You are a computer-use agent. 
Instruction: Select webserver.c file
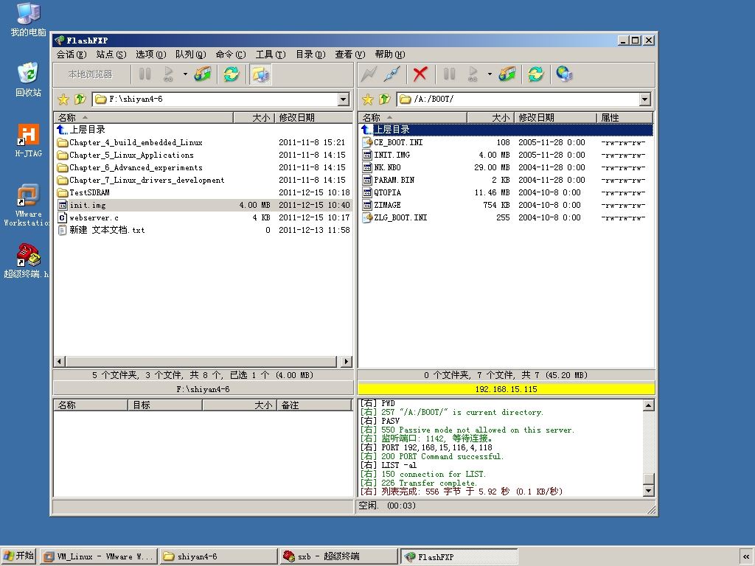click(x=88, y=217)
